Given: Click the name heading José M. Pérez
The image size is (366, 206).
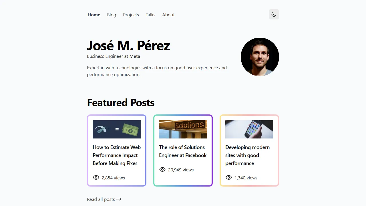Looking at the screenshot, I should click(x=128, y=45).
